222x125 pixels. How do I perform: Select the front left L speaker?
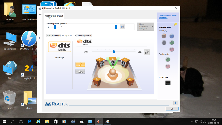[101, 62]
